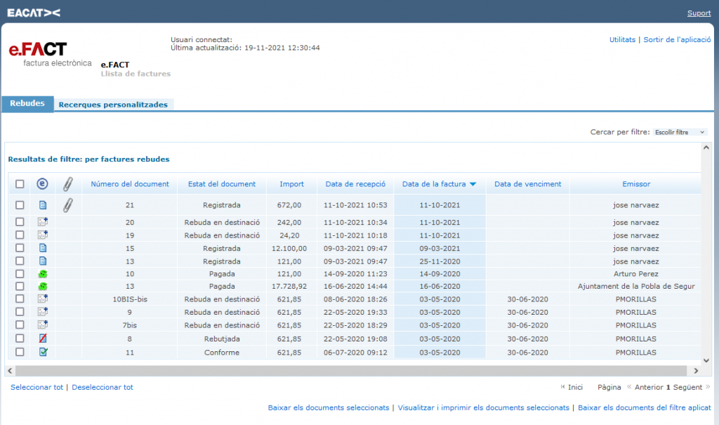
Task: Switch to 'Recerques personalitzades' tab
Action: click(x=113, y=105)
